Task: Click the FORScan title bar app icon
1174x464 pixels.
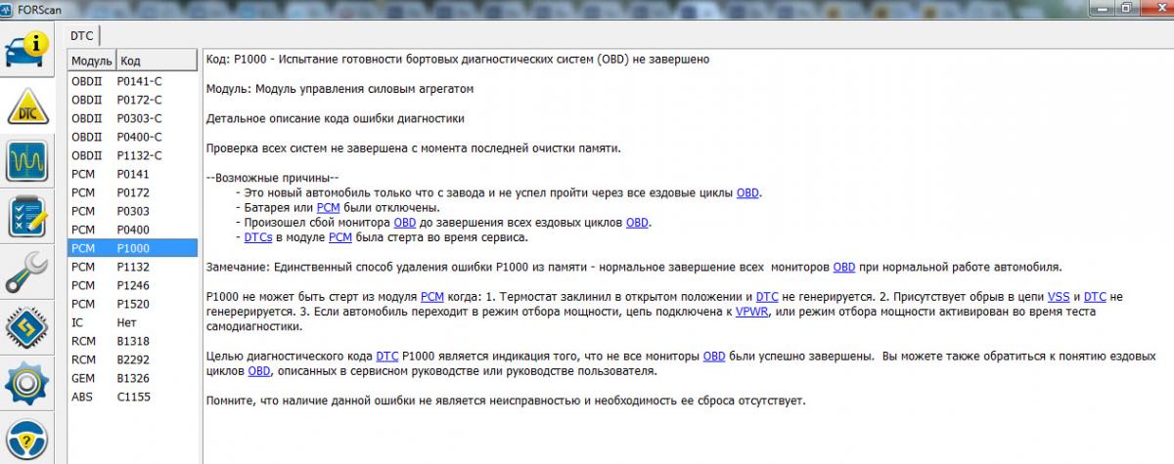Action: click(x=8, y=8)
